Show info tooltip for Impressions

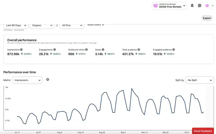click(x=21, y=50)
